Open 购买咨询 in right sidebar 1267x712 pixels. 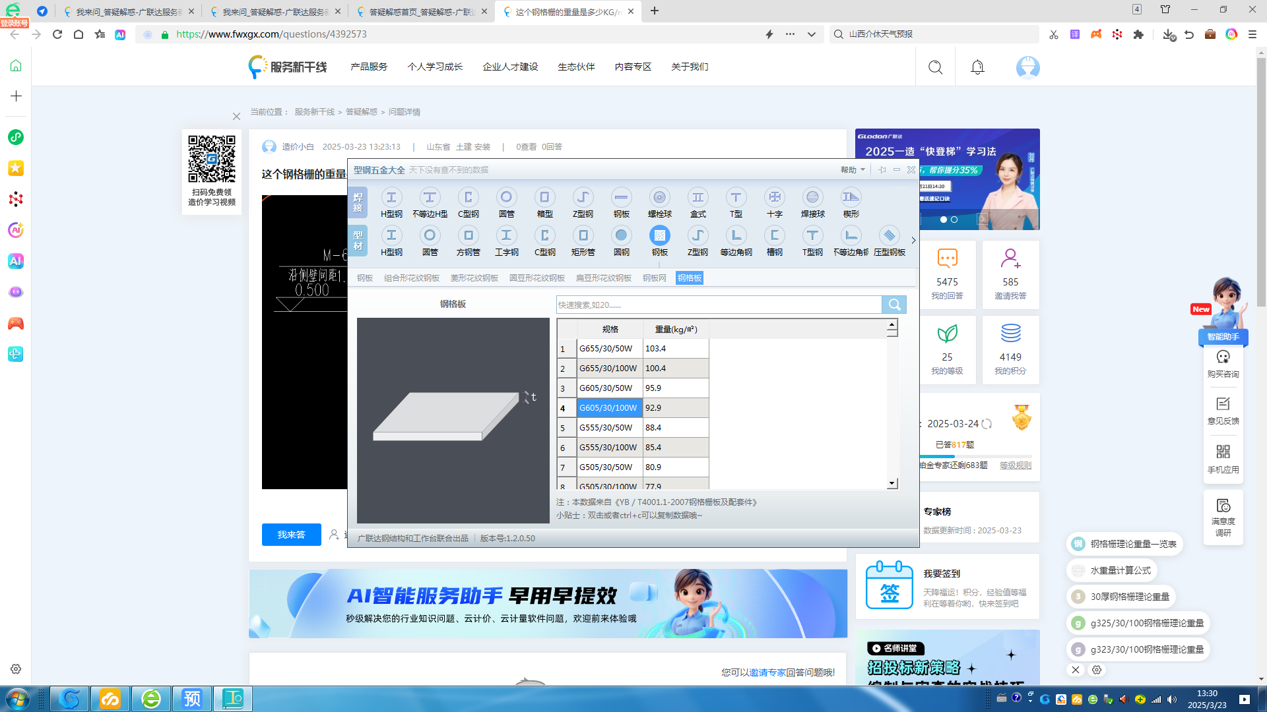[1223, 364]
